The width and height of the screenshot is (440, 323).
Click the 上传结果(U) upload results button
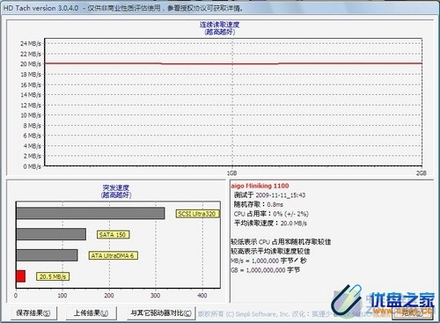coord(91,313)
